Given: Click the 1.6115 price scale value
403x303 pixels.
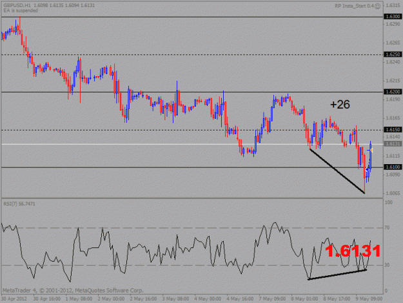Looking at the screenshot, I should pyautogui.click(x=393, y=156).
